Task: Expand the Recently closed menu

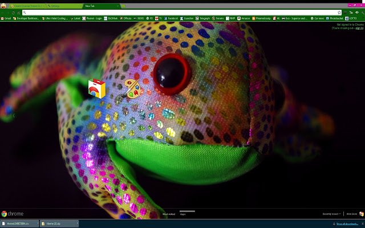Action: coord(331,214)
